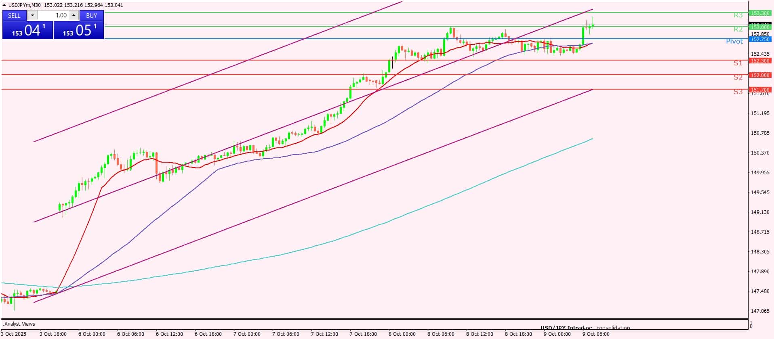
Task: Select the USDJPYm,M30 chart title text
Action: pos(25,5)
